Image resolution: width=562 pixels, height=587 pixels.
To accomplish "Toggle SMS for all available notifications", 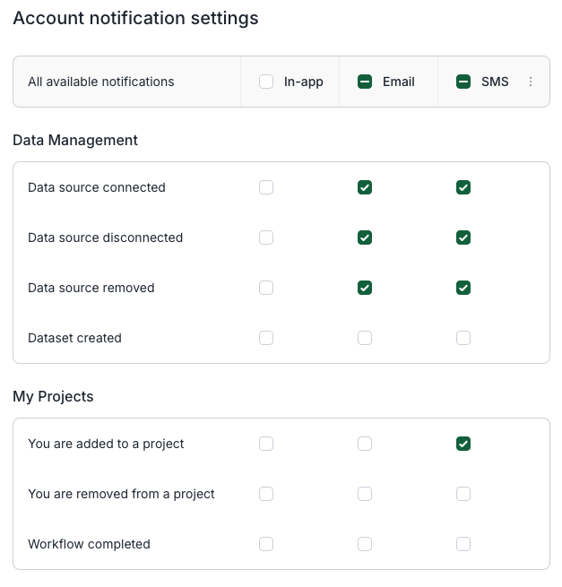I will tap(463, 82).
